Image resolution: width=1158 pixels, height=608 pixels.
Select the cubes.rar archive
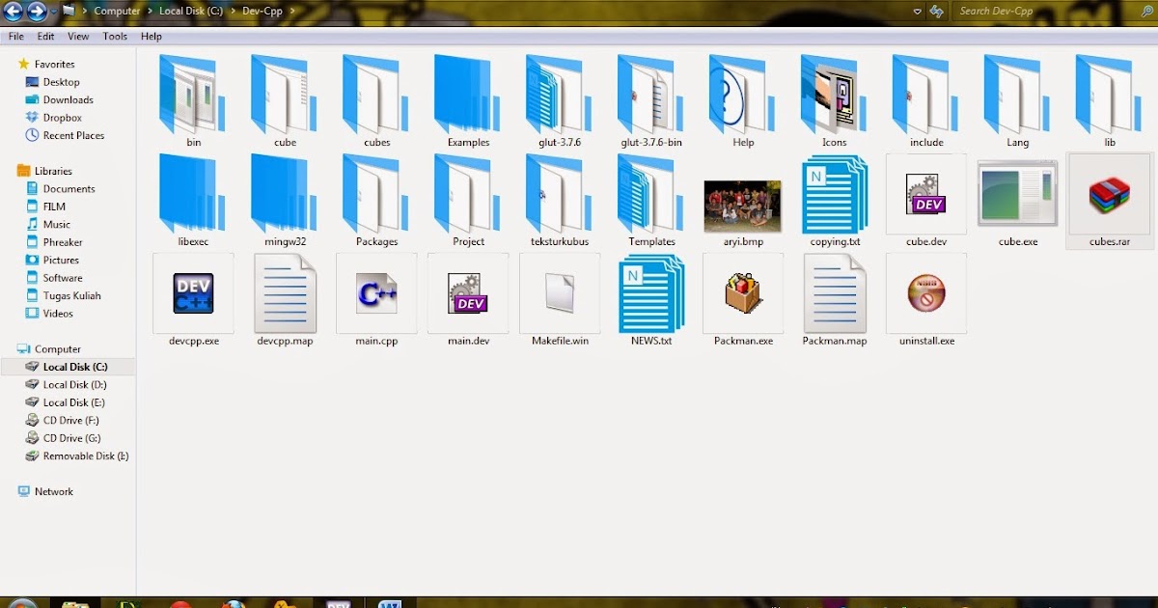click(x=1109, y=200)
